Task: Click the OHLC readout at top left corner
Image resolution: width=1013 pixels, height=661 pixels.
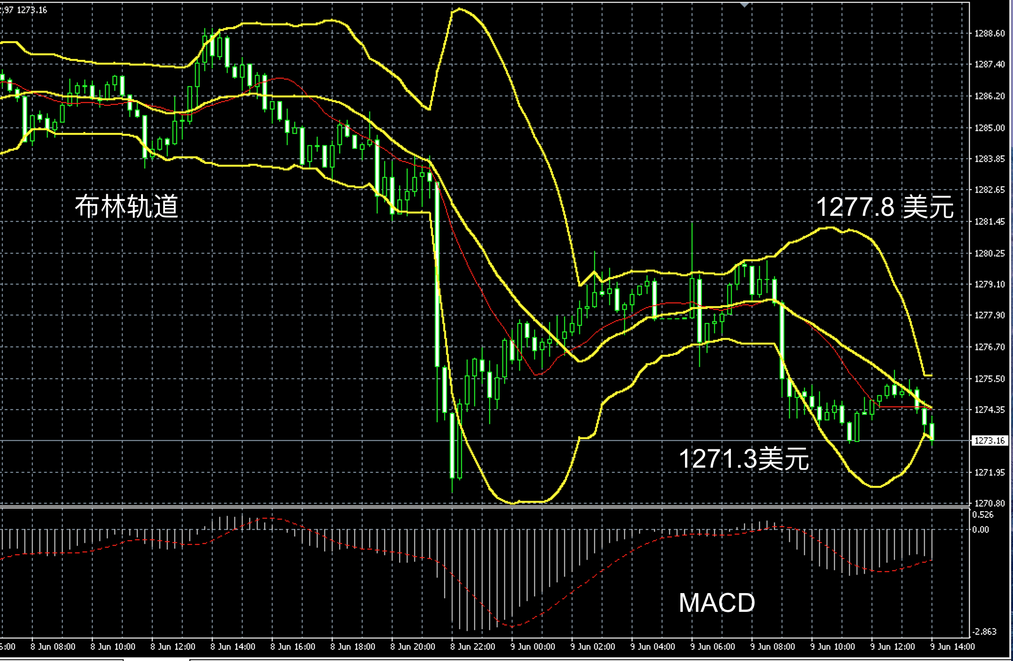Action: 24,10
